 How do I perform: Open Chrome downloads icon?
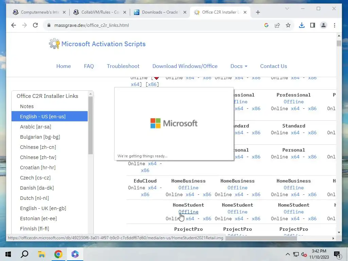click(302, 25)
